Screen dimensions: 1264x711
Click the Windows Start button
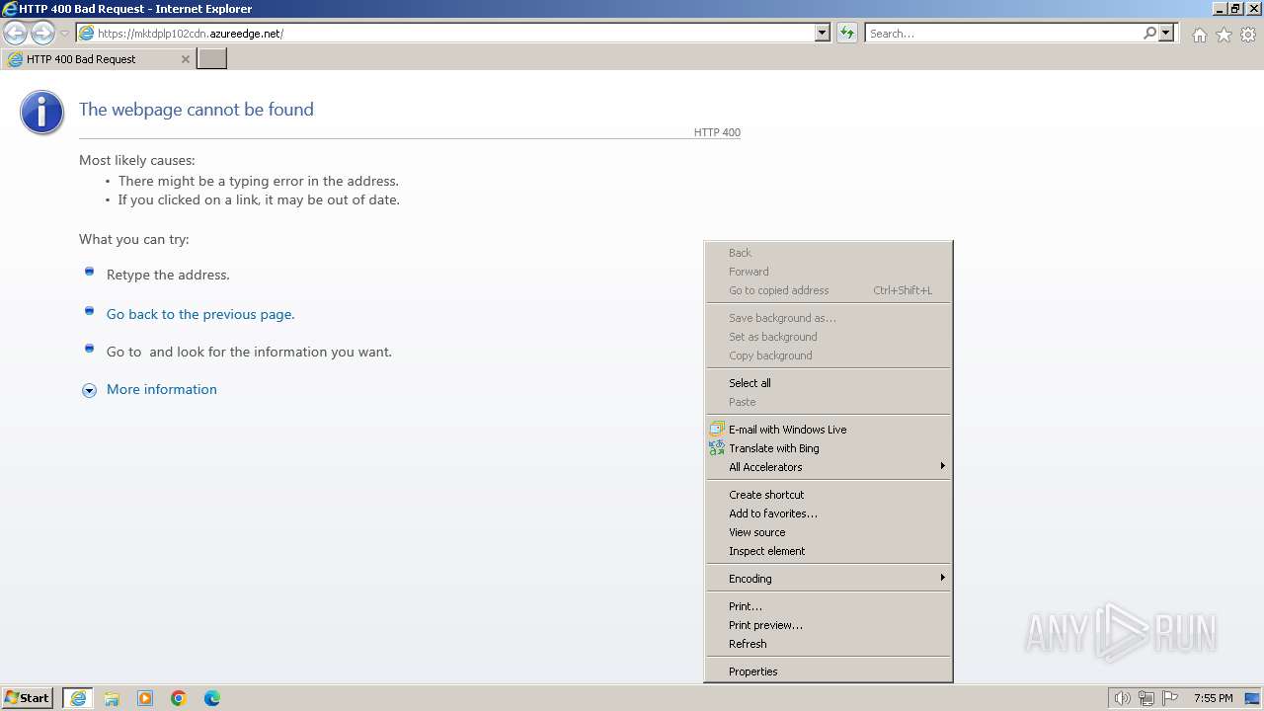(x=28, y=698)
